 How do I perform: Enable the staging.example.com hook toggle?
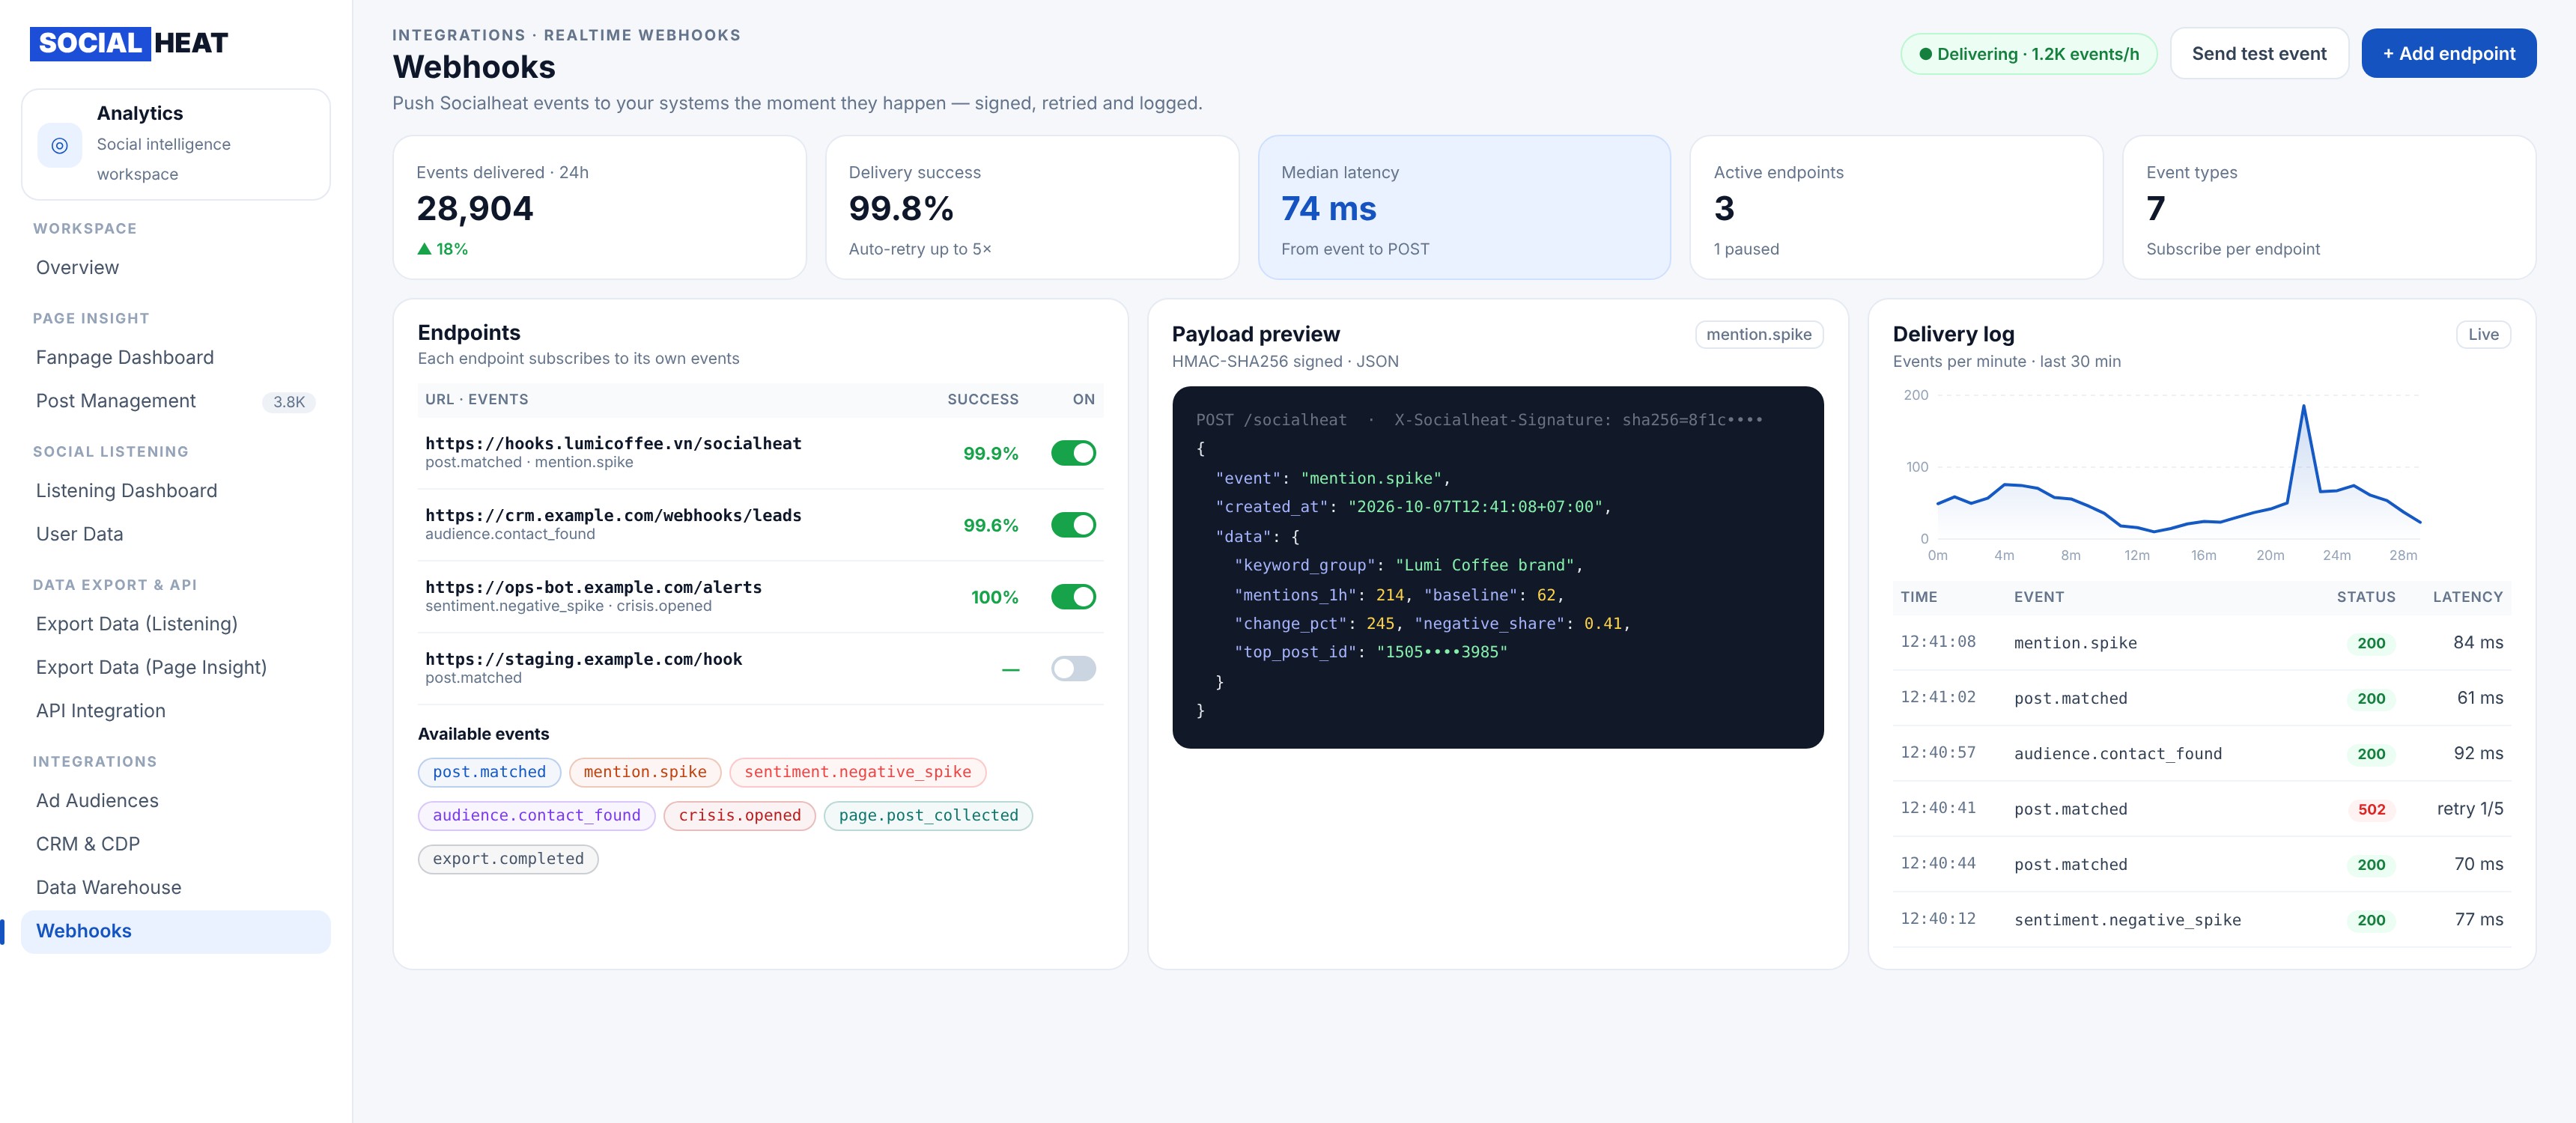point(1073,669)
